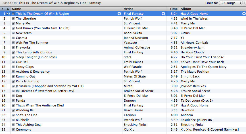Image resolution: width=246 pixels, height=134 pixels.
Task: Click the sort-direction triangle in the header
Action: click(x=8, y=9)
